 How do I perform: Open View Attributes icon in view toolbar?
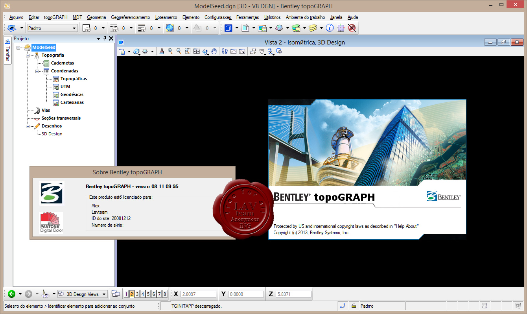point(122,52)
